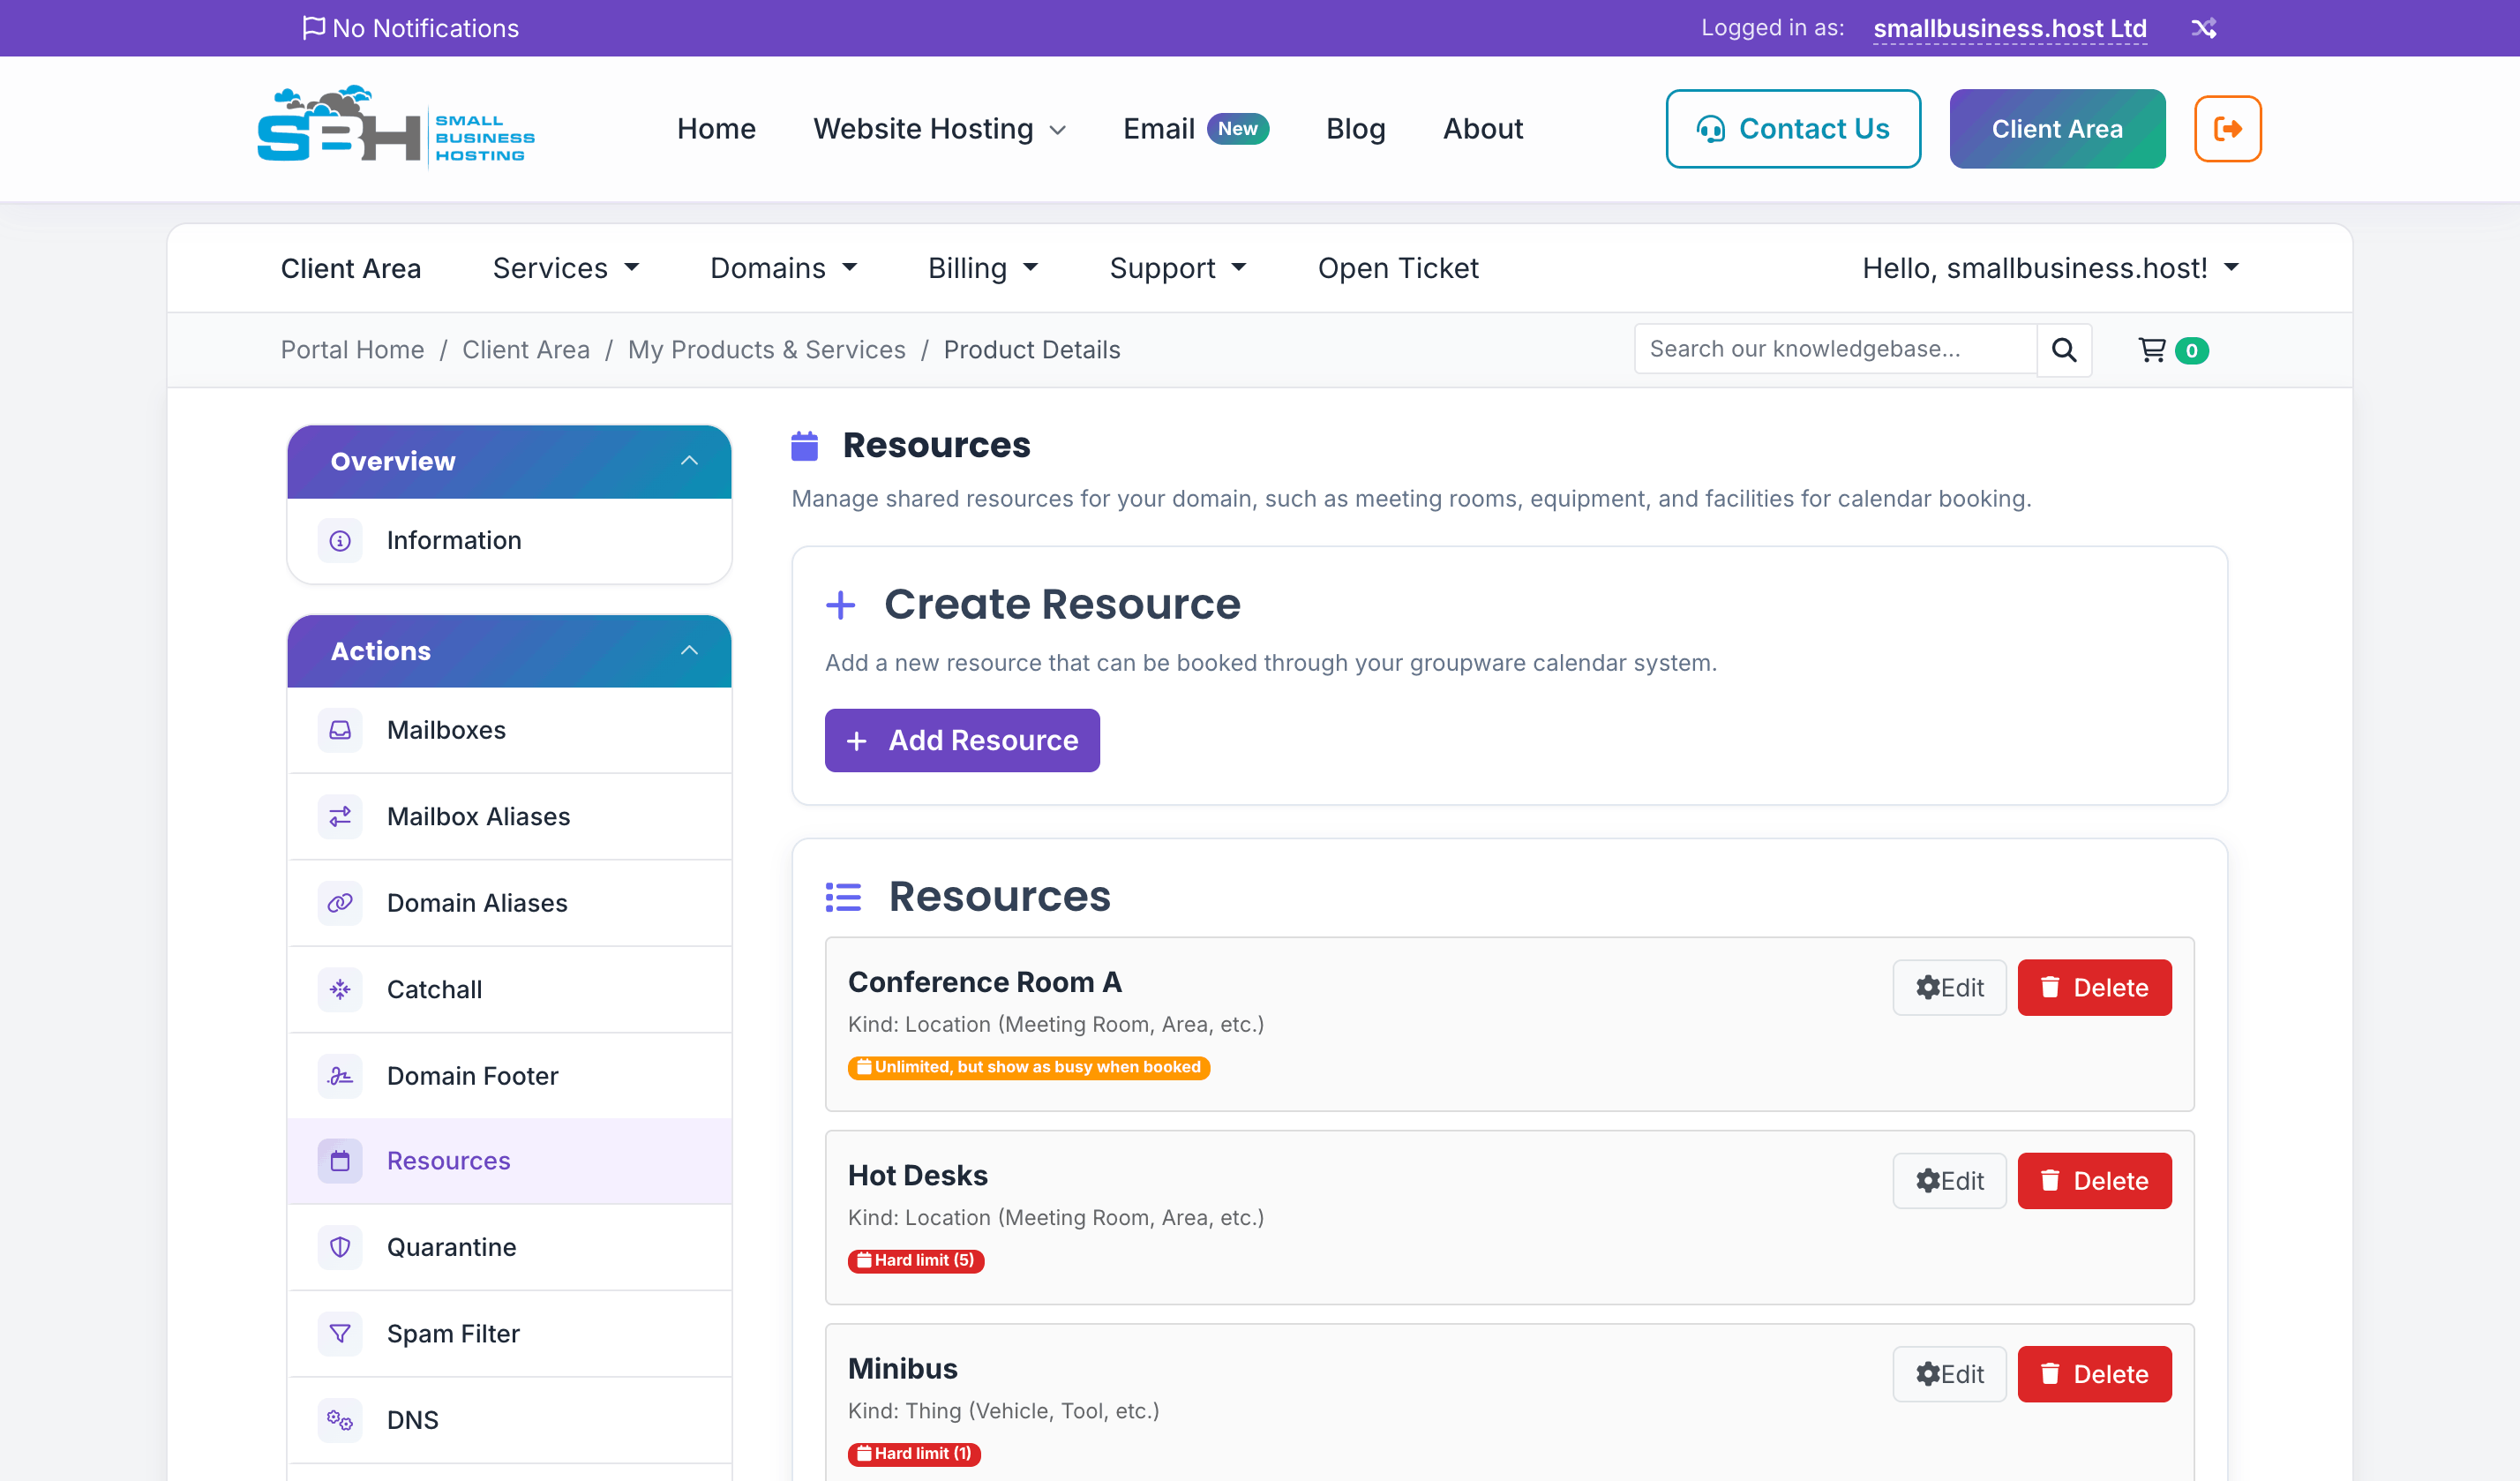This screenshot has width=2520, height=1481.
Task: Collapse the Overview panel chevron
Action: pos(689,461)
